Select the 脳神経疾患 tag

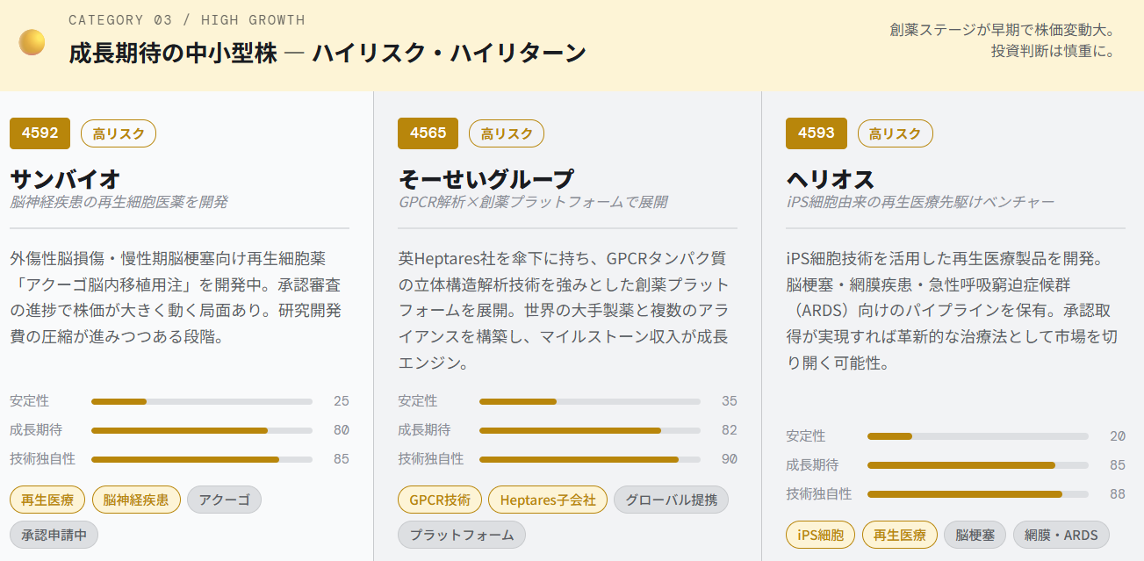pyautogui.click(x=136, y=500)
